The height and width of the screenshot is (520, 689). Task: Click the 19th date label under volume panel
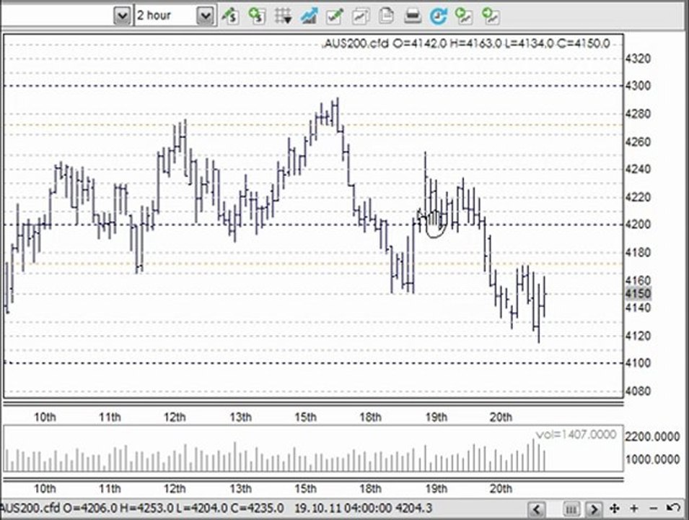[436, 488]
